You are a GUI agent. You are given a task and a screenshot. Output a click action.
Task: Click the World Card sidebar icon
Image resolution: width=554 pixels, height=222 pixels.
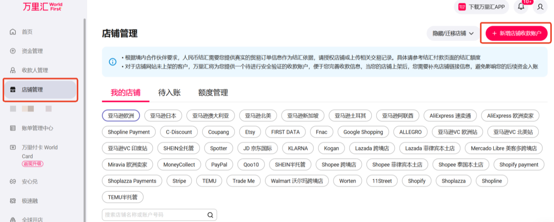click(13, 147)
